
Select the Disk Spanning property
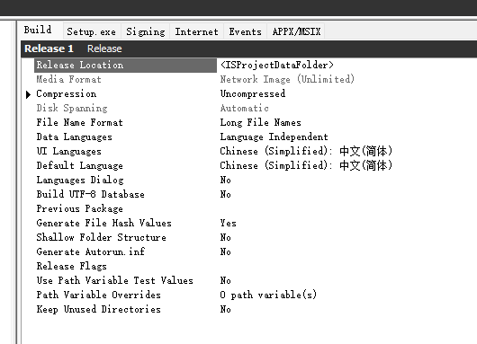coord(72,109)
